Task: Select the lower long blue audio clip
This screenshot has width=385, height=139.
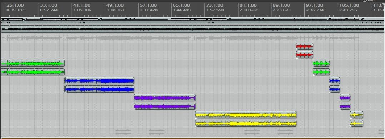Action: [x=99, y=89]
